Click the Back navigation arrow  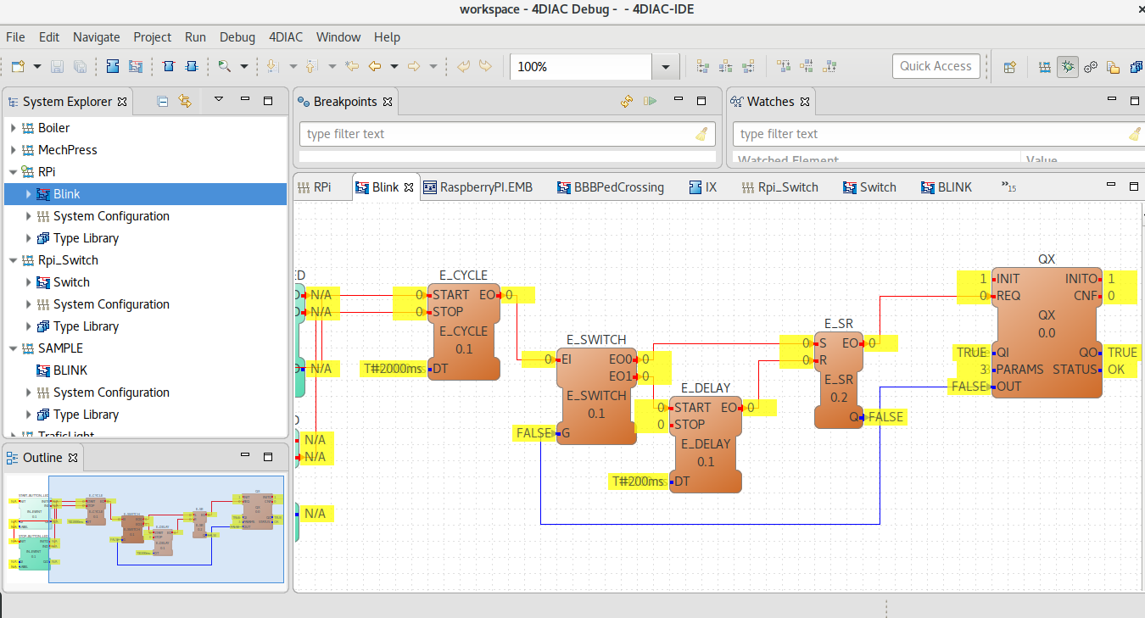pyautogui.click(x=374, y=66)
